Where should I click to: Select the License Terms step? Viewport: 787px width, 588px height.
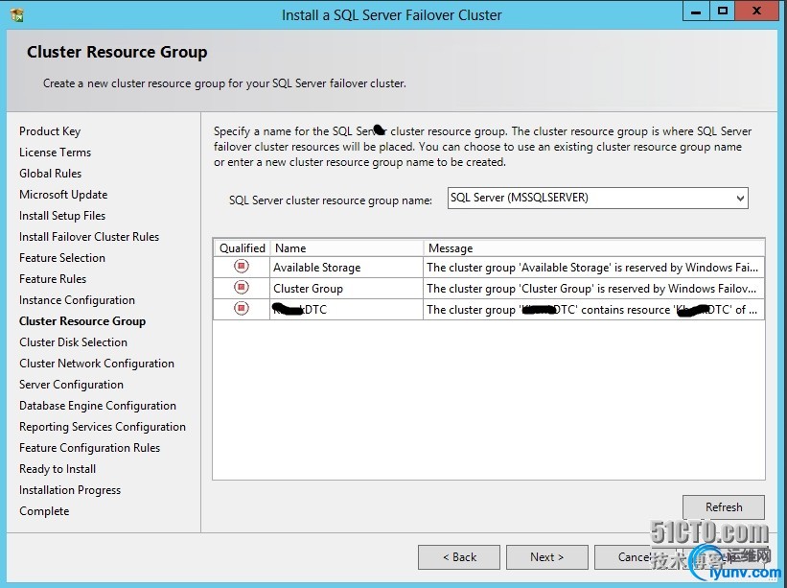coord(56,153)
